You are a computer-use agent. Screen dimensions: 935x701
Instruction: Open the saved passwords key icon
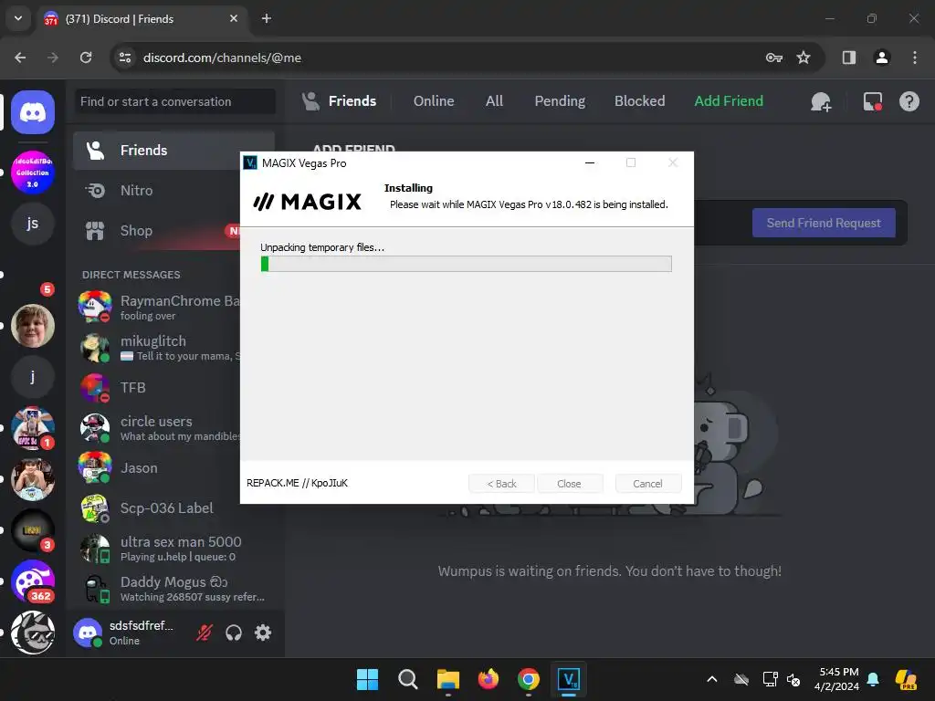click(x=773, y=58)
